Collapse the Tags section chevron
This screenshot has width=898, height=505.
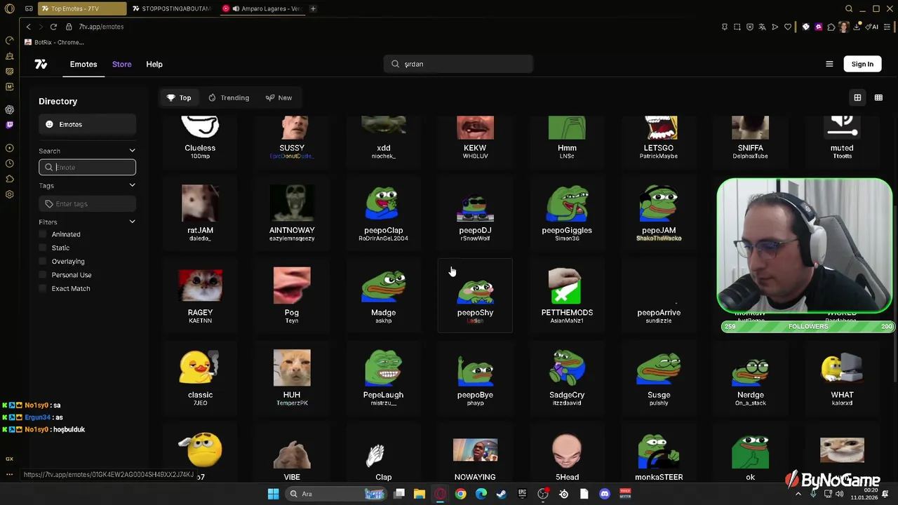(132, 185)
